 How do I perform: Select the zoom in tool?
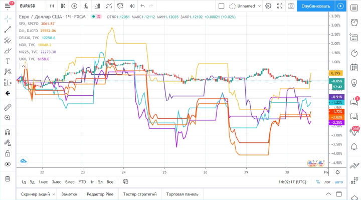coord(8,118)
